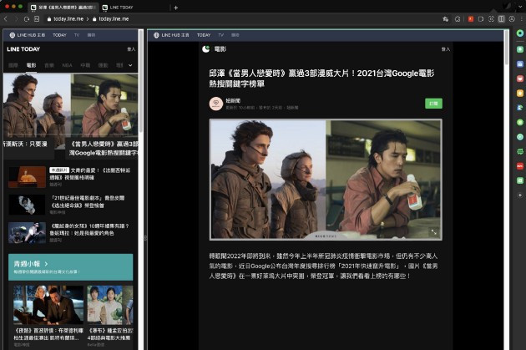This screenshot has width=526, height=350.
Task: Open the red rectangular sidebar icon near bottom
Action: [x=520, y=165]
